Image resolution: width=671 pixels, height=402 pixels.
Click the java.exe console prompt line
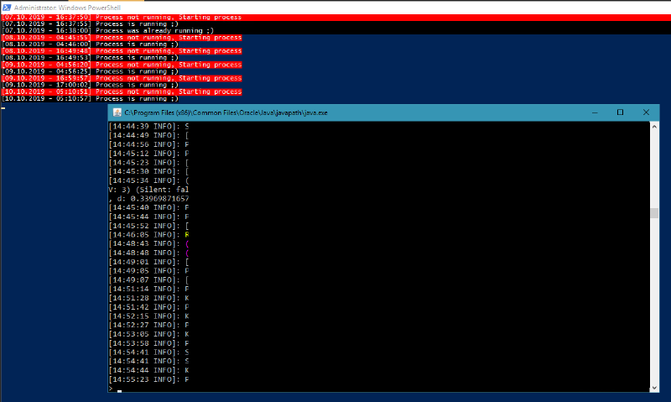pyautogui.click(x=115, y=389)
